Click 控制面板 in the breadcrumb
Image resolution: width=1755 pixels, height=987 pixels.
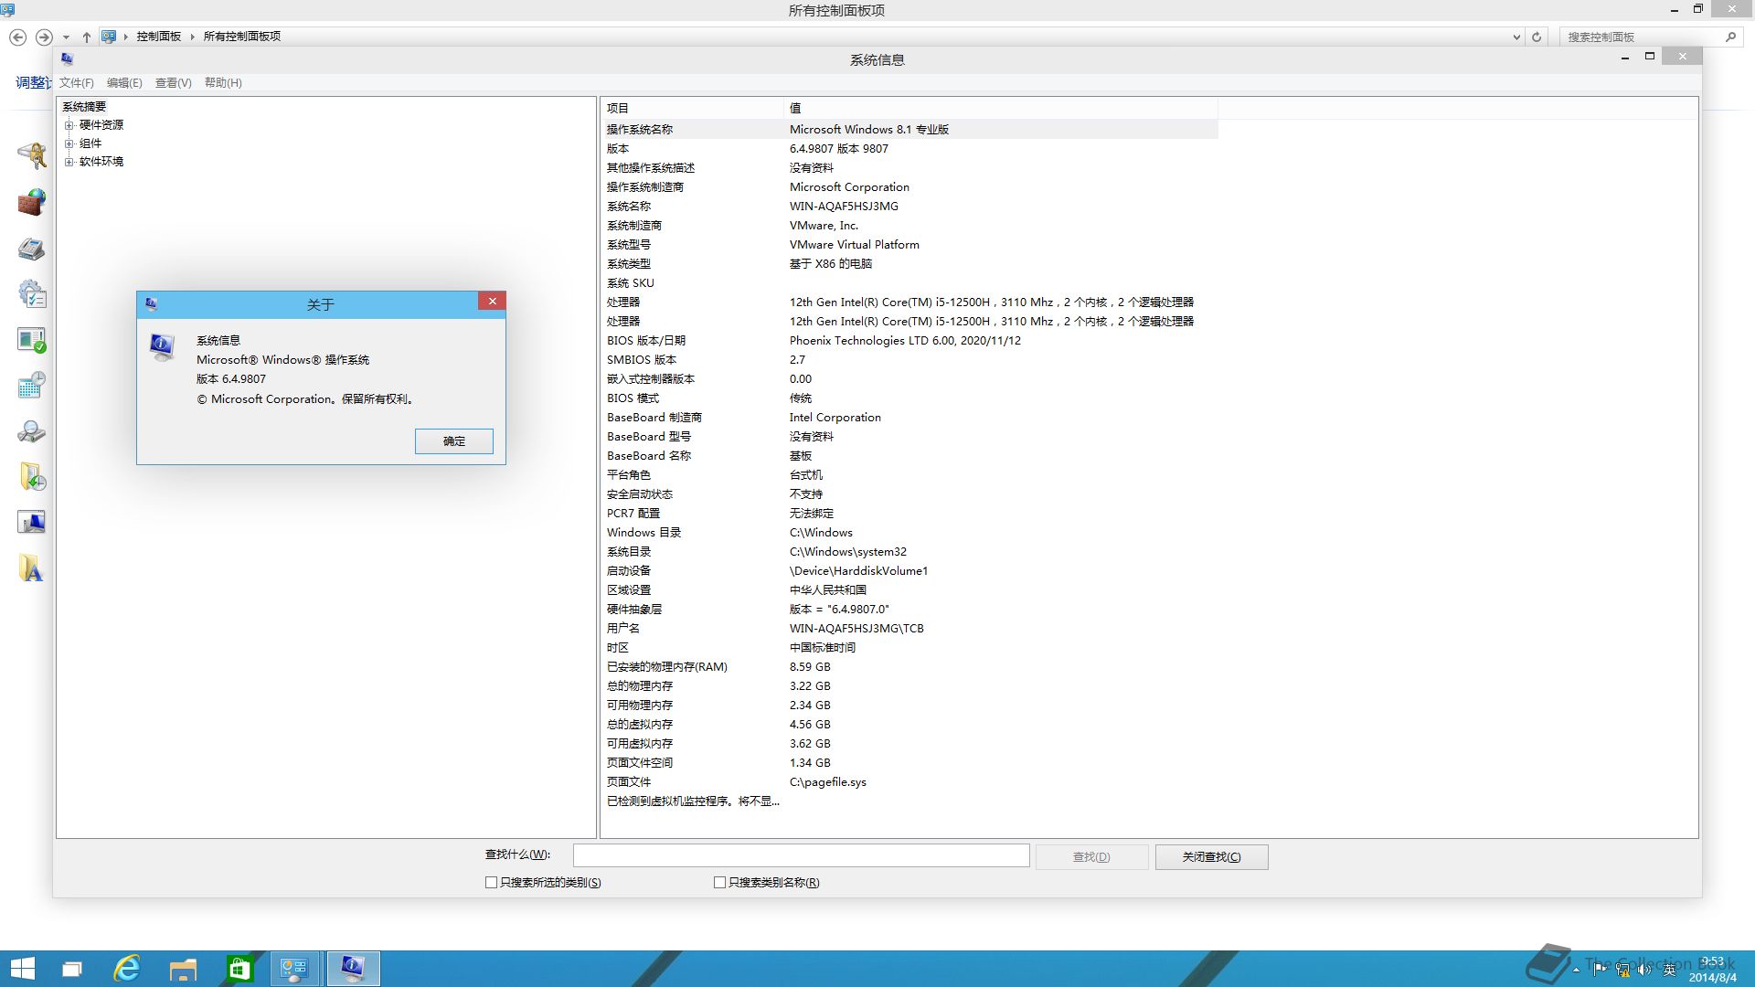(x=159, y=37)
